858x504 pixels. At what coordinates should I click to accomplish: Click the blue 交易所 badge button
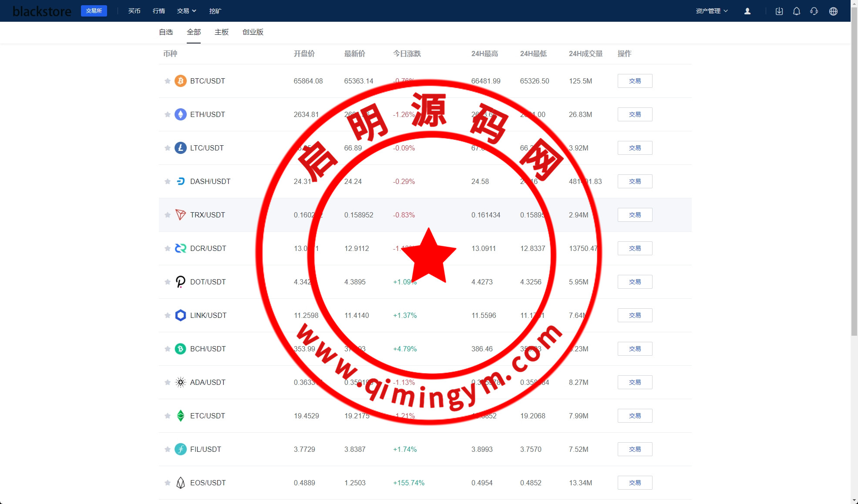pos(94,11)
